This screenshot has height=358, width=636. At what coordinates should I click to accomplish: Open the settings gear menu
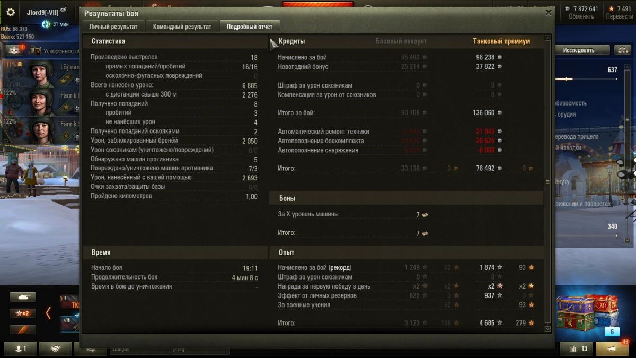[10, 11]
